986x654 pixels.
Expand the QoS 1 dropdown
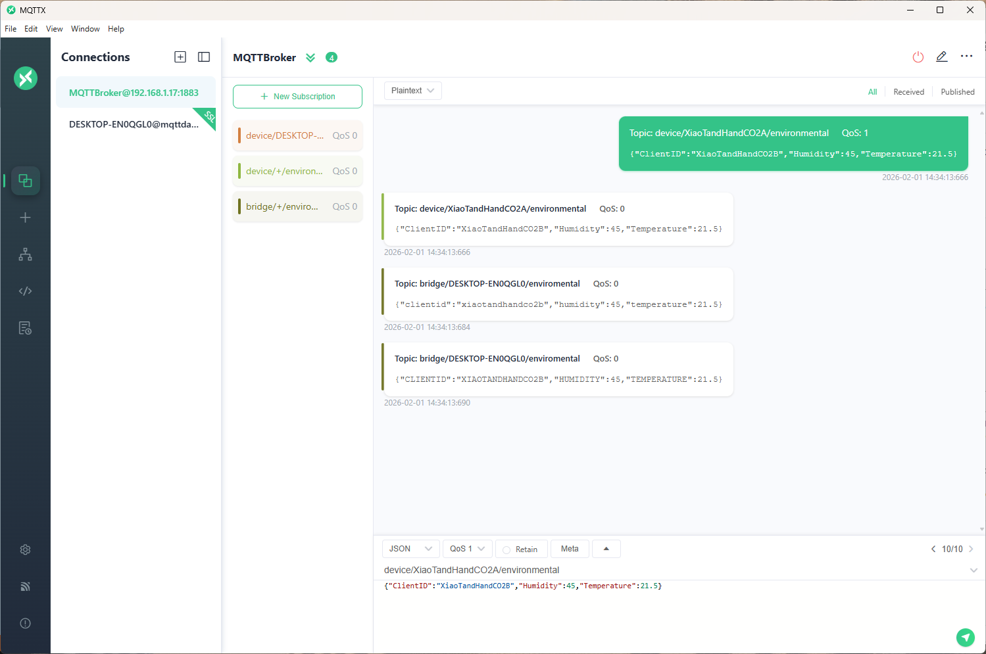pyautogui.click(x=467, y=549)
